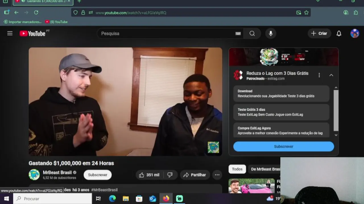Close the Gastando $1,000,000 tab
The width and height of the screenshot is (364, 204).
click(69, 1)
